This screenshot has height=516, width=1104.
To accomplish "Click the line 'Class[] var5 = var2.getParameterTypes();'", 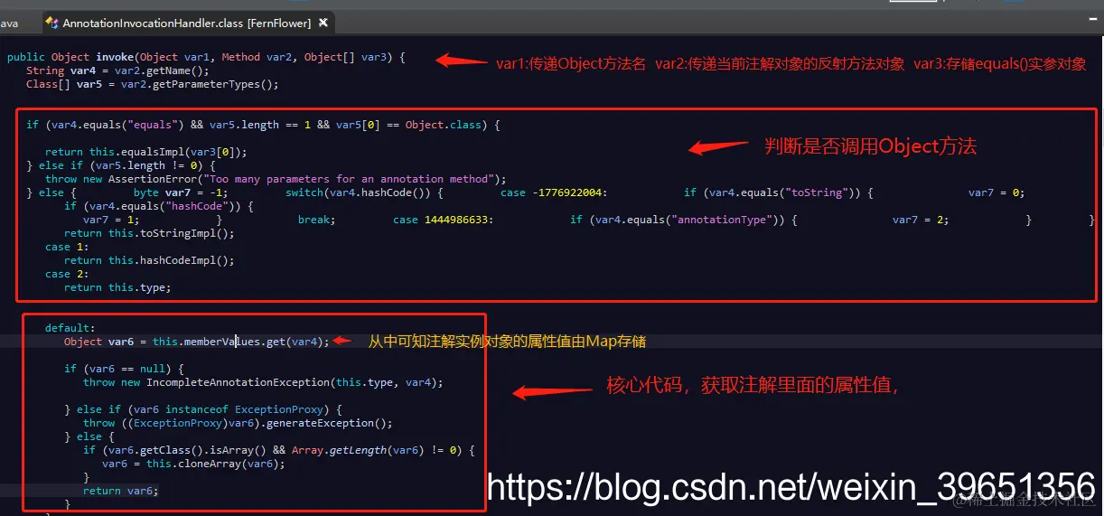I will [x=152, y=84].
